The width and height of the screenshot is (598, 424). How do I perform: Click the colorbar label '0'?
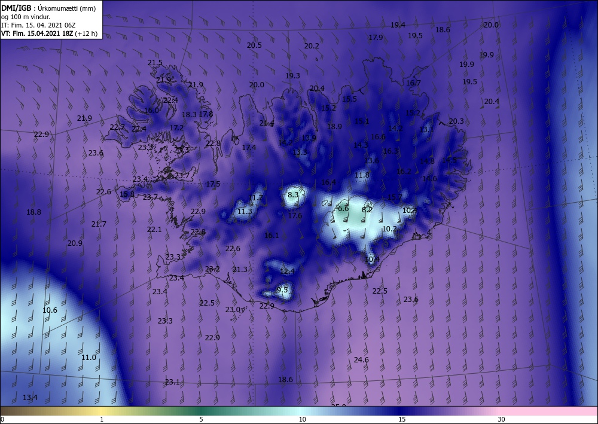click(x=2, y=419)
